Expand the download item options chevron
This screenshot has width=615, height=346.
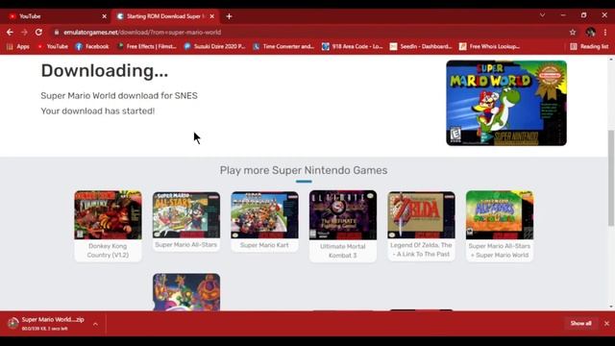click(95, 324)
